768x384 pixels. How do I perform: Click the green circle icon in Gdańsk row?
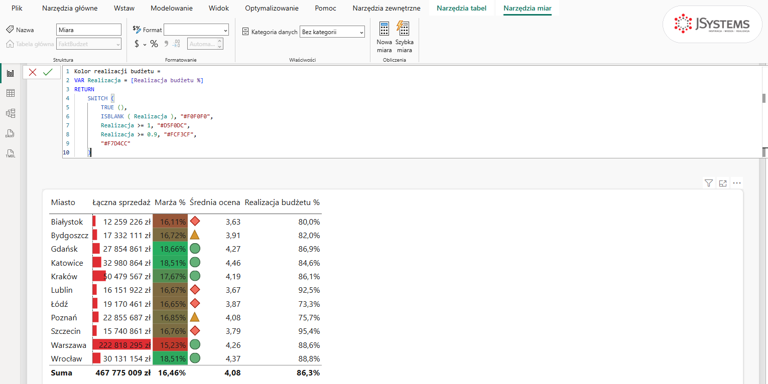tap(195, 248)
